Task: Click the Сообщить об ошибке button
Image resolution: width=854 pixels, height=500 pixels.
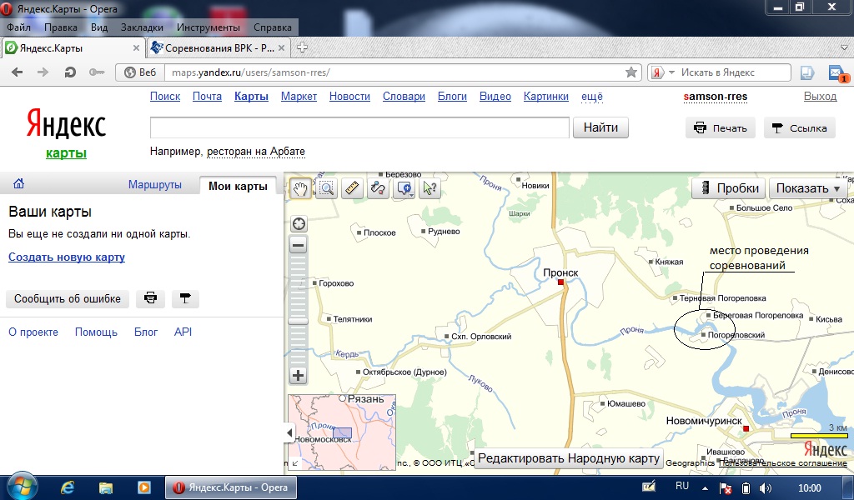Action: 68,298
